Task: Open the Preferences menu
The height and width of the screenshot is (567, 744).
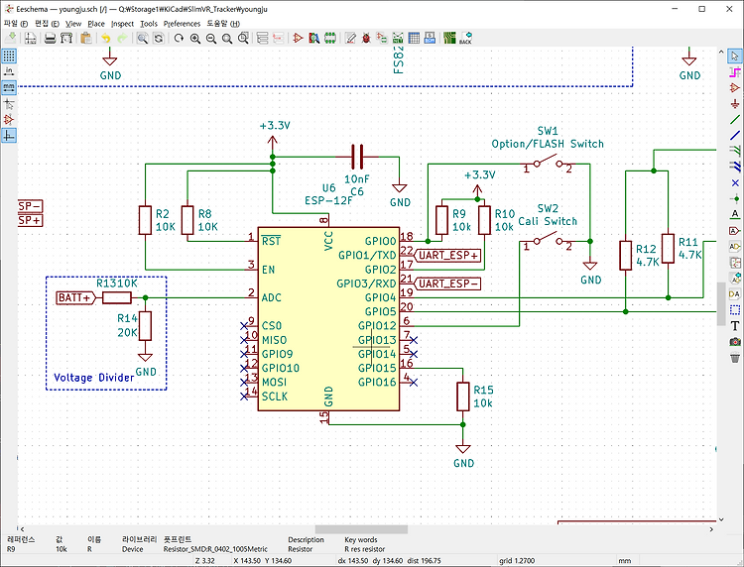Action: point(182,23)
